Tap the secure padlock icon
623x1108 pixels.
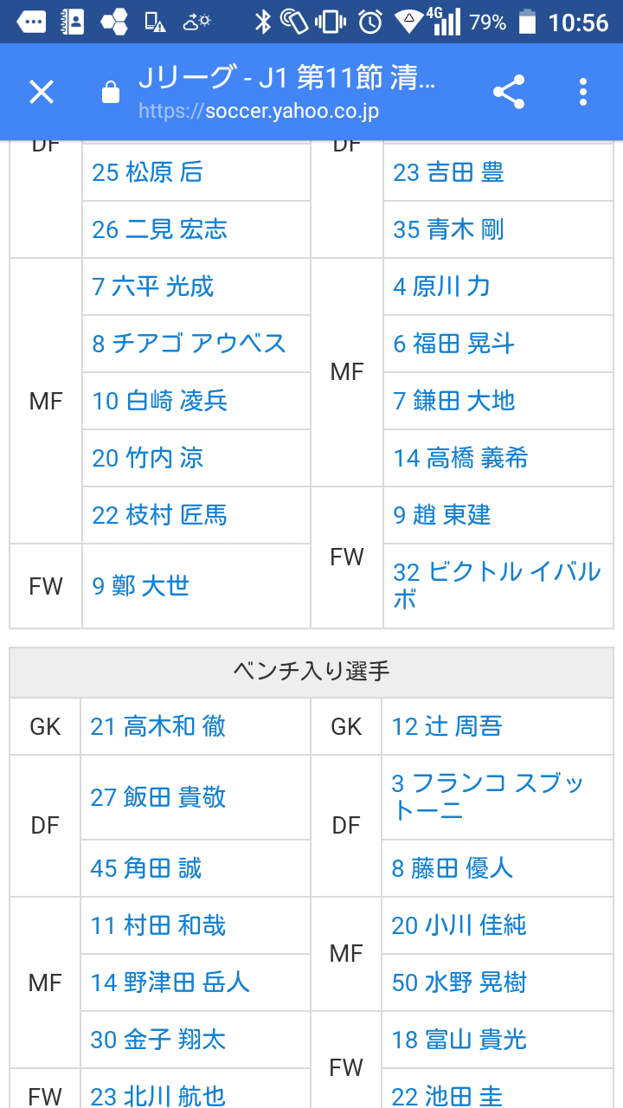pyautogui.click(x=111, y=92)
